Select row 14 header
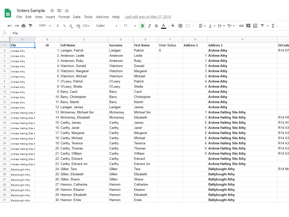 5,112
